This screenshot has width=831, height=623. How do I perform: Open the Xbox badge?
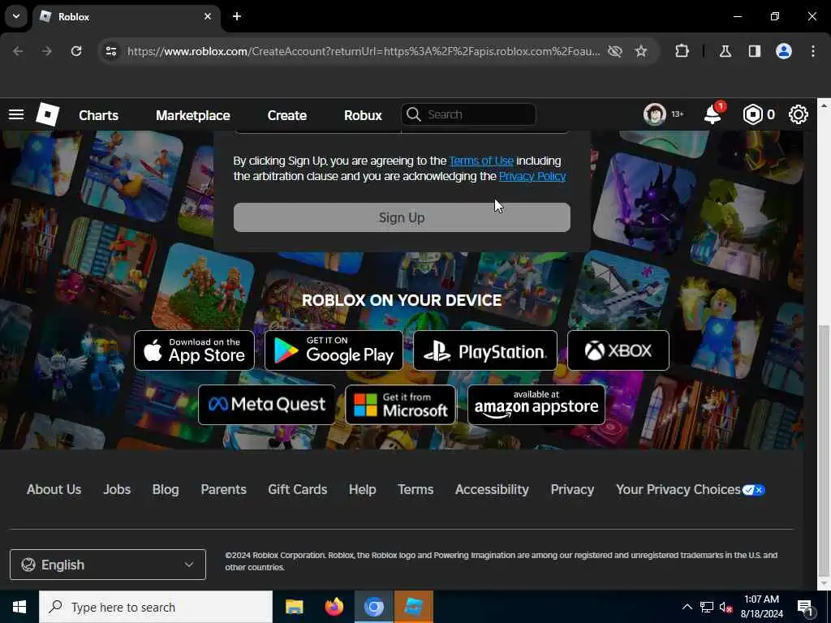[x=618, y=350]
